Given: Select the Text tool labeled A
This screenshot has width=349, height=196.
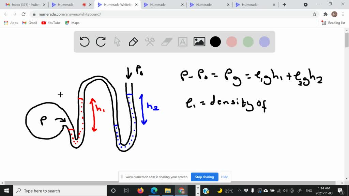Looking at the screenshot, I should (x=182, y=42).
